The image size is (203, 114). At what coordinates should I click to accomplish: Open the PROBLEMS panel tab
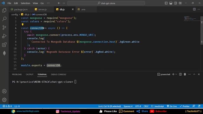pyautogui.click(x=17, y=74)
